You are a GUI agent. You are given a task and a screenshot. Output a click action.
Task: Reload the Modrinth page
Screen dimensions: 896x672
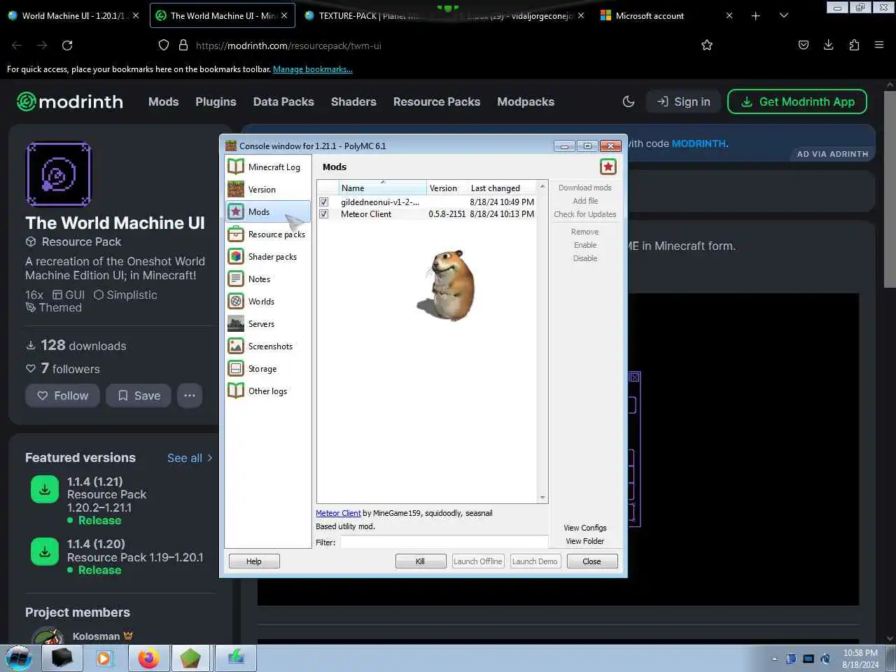(67, 45)
